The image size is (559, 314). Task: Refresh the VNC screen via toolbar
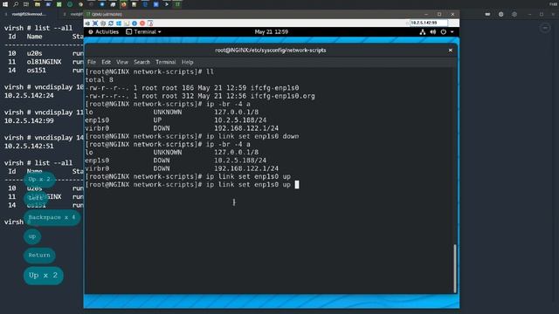(111, 24)
